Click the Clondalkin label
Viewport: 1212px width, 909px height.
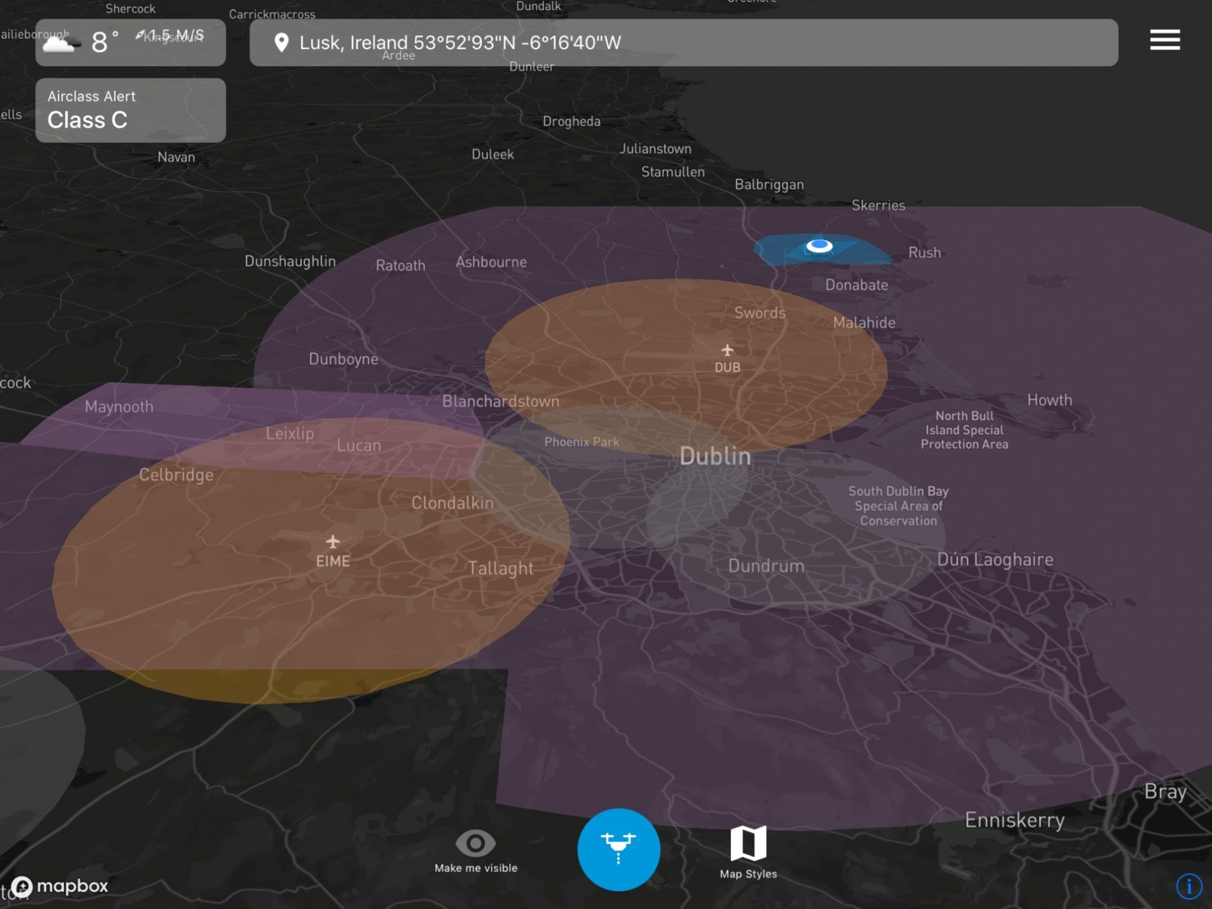[452, 503]
